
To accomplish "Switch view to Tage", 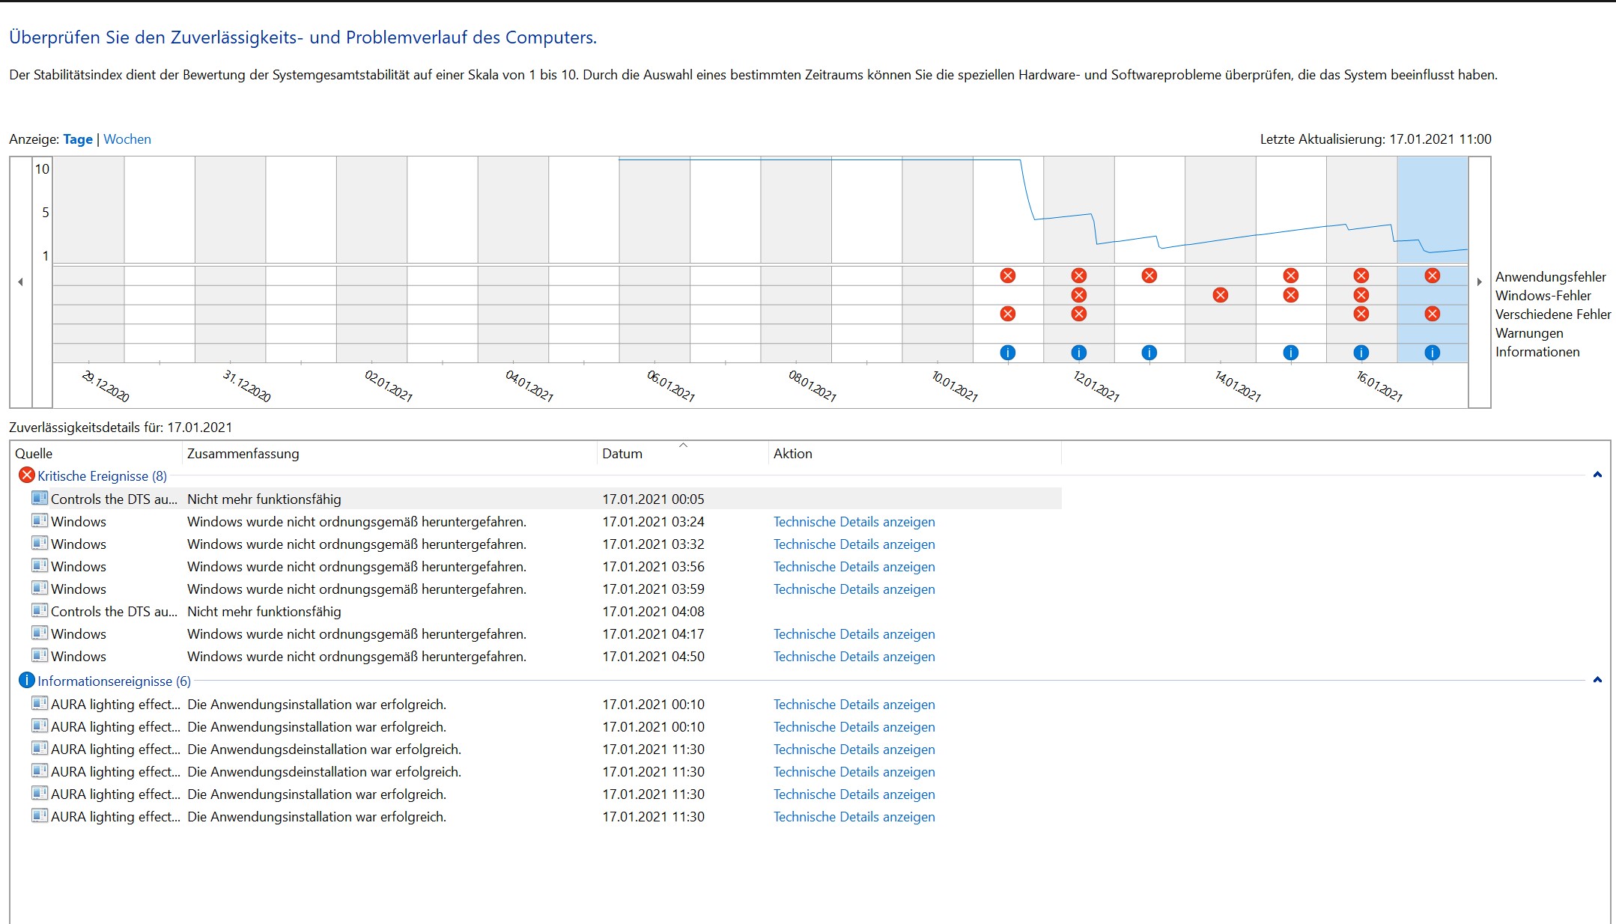I will point(78,139).
